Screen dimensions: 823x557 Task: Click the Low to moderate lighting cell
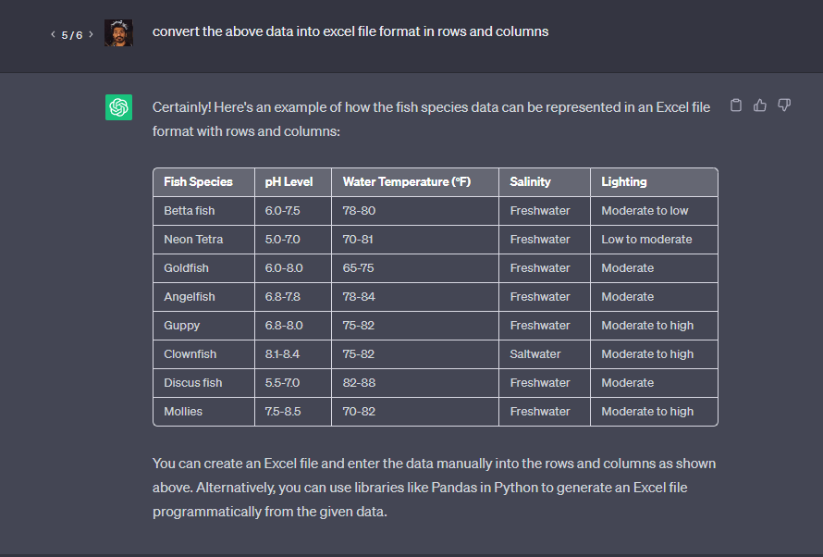[x=654, y=240]
